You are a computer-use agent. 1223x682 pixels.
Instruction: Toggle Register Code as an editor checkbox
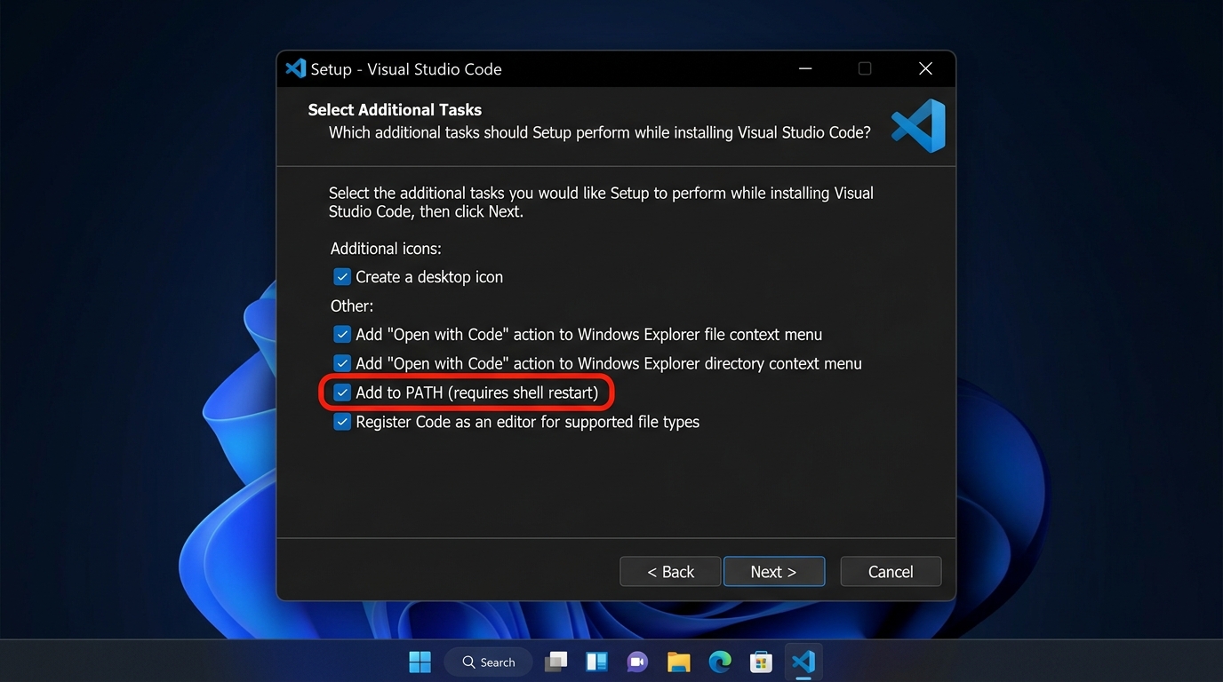point(342,422)
